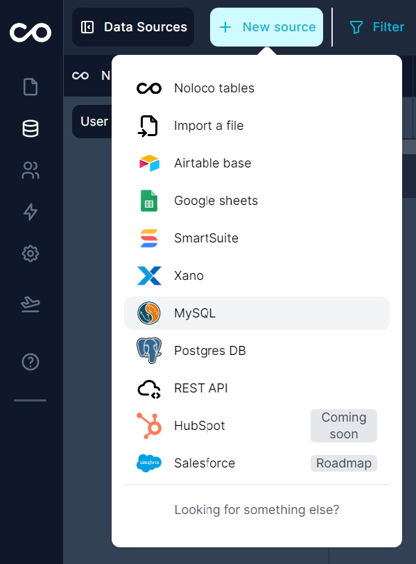Select Postgres DB source
Viewport: 416px width, 564px height.
click(209, 351)
